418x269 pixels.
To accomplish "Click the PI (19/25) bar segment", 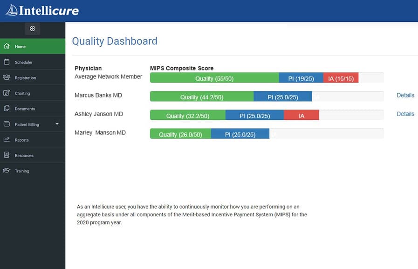I will pos(301,77).
